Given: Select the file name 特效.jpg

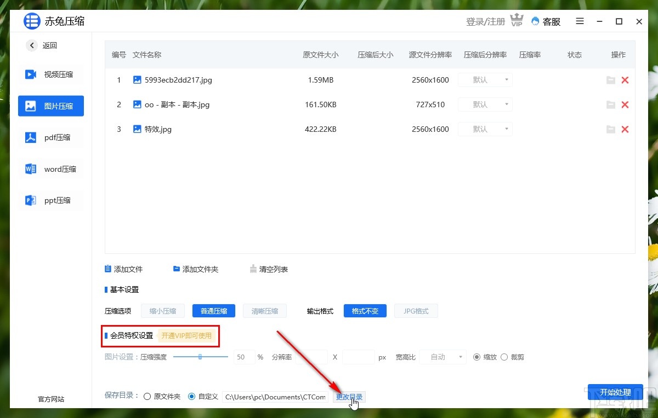Looking at the screenshot, I should point(158,129).
